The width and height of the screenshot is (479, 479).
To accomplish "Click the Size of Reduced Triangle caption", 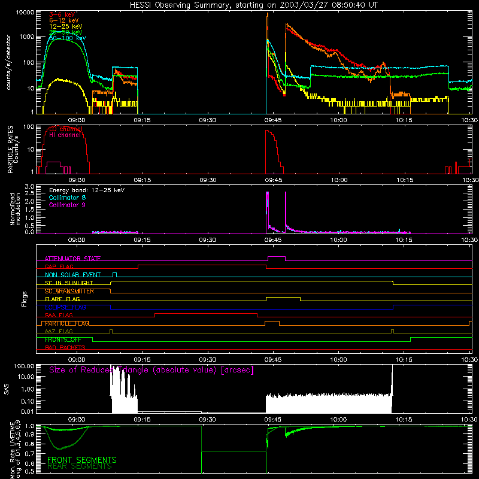I will pos(151,370).
